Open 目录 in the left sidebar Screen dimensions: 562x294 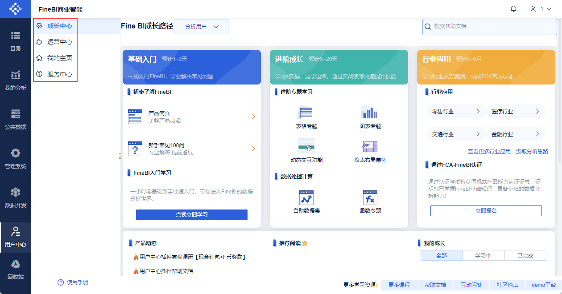coord(16,41)
